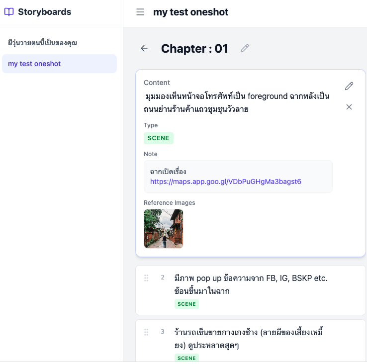Edit the Chapter : 01 title pencil
The height and width of the screenshot is (364, 367).
244,48
